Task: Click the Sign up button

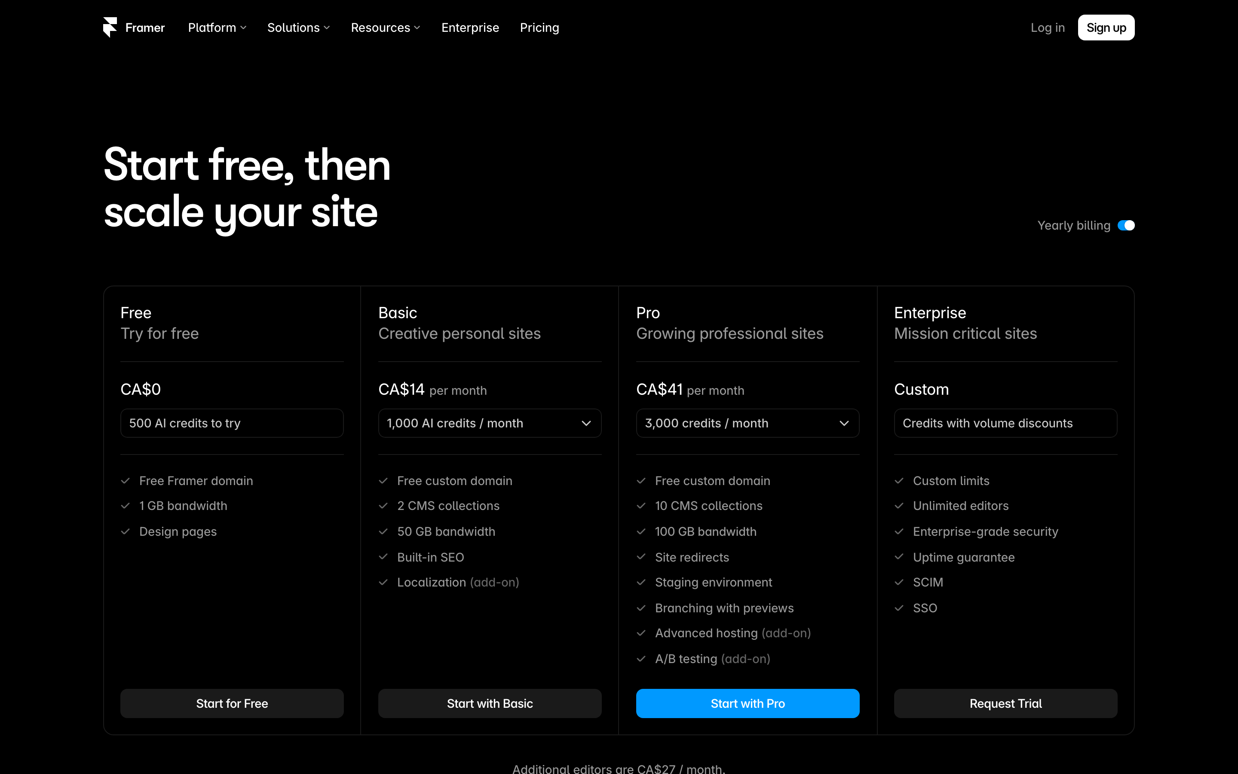Action: (x=1106, y=28)
